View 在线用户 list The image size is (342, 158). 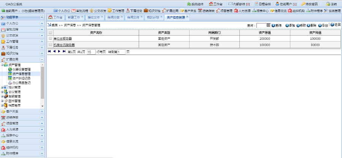point(286,4)
